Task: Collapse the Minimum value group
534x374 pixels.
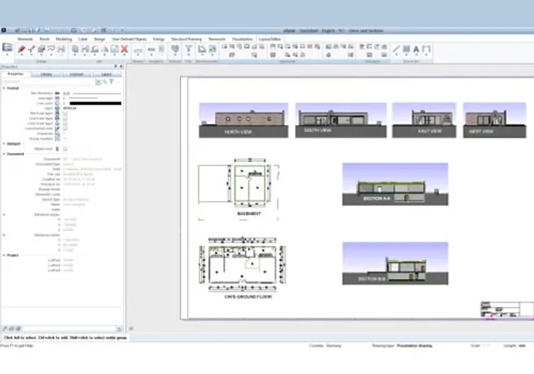Action: pyautogui.click(x=4, y=215)
